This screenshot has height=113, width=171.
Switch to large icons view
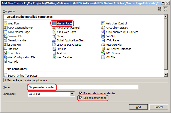[x=160, y=9]
